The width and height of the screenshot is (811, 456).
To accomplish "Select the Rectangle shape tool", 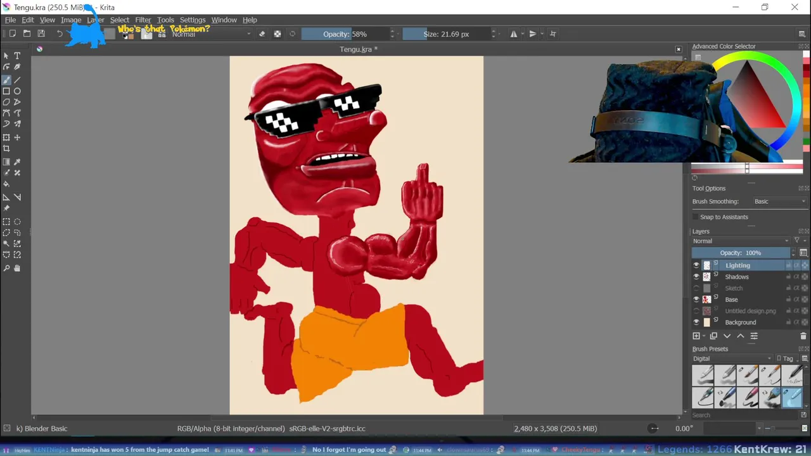I will click(x=6, y=91).
